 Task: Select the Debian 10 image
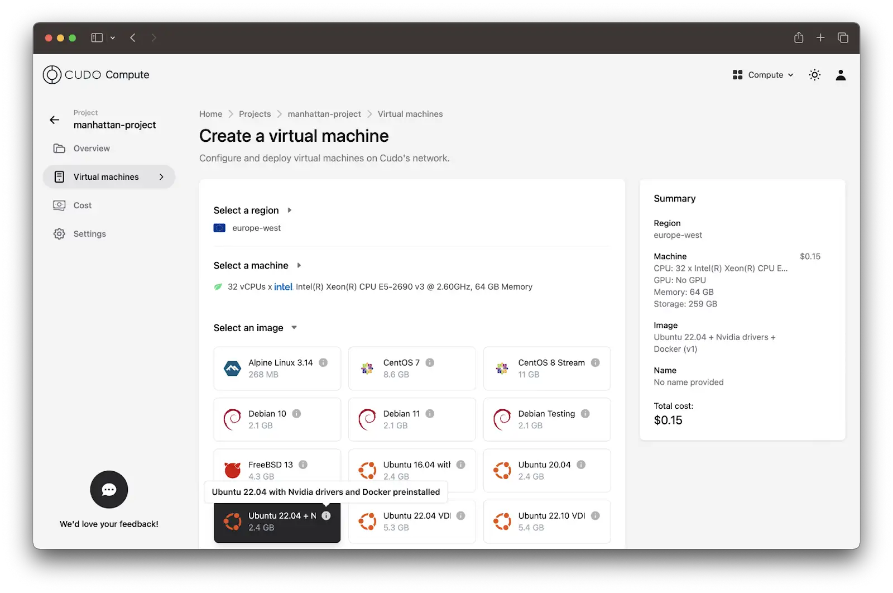click(x=277, y=419)
